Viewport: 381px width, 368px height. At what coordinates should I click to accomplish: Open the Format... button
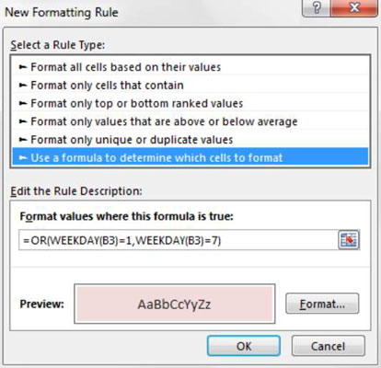click(x=322, y=304)
